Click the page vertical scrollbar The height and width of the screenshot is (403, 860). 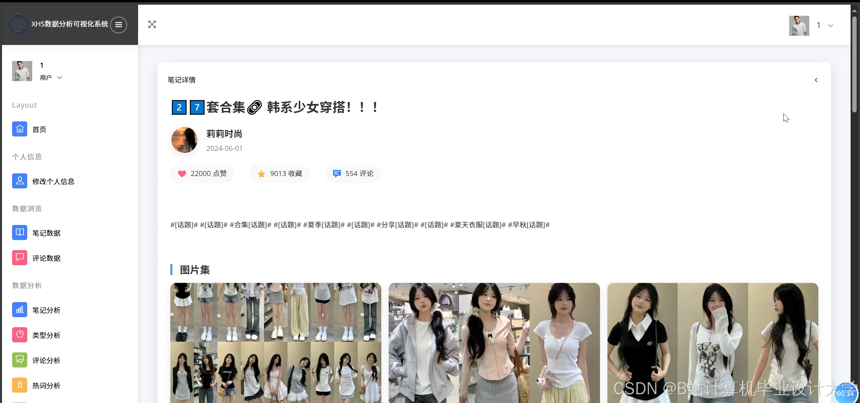coord(854,64)
